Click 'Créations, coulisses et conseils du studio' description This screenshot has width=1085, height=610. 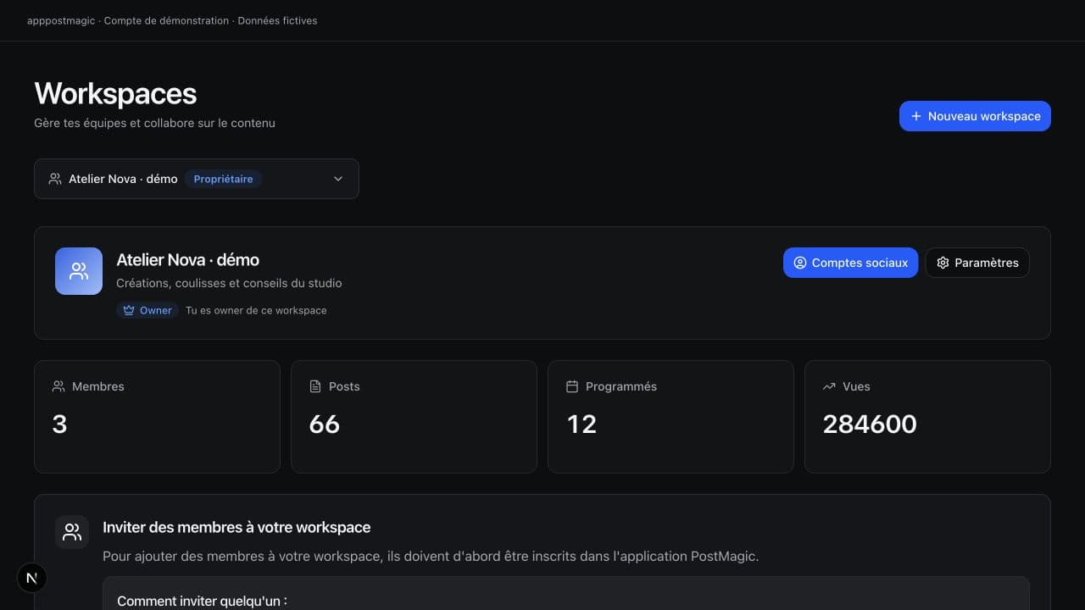[229, 283]
